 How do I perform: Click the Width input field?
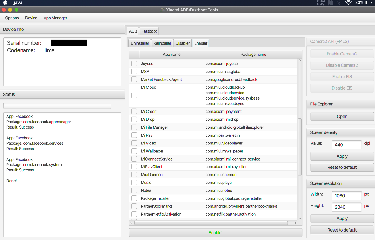point(347,195)
